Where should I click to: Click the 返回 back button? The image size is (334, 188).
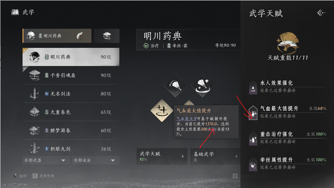tap(20, 176)
